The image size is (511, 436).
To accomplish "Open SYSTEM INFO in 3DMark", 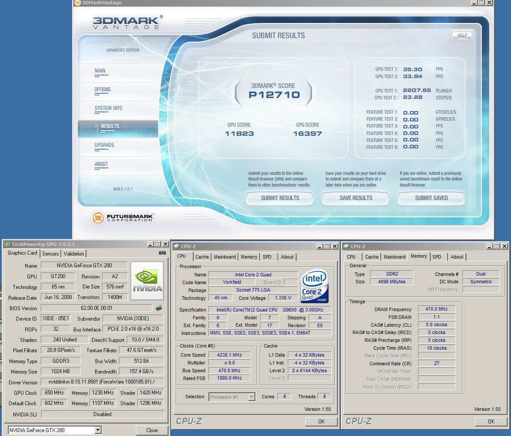I will click(109, 108).
